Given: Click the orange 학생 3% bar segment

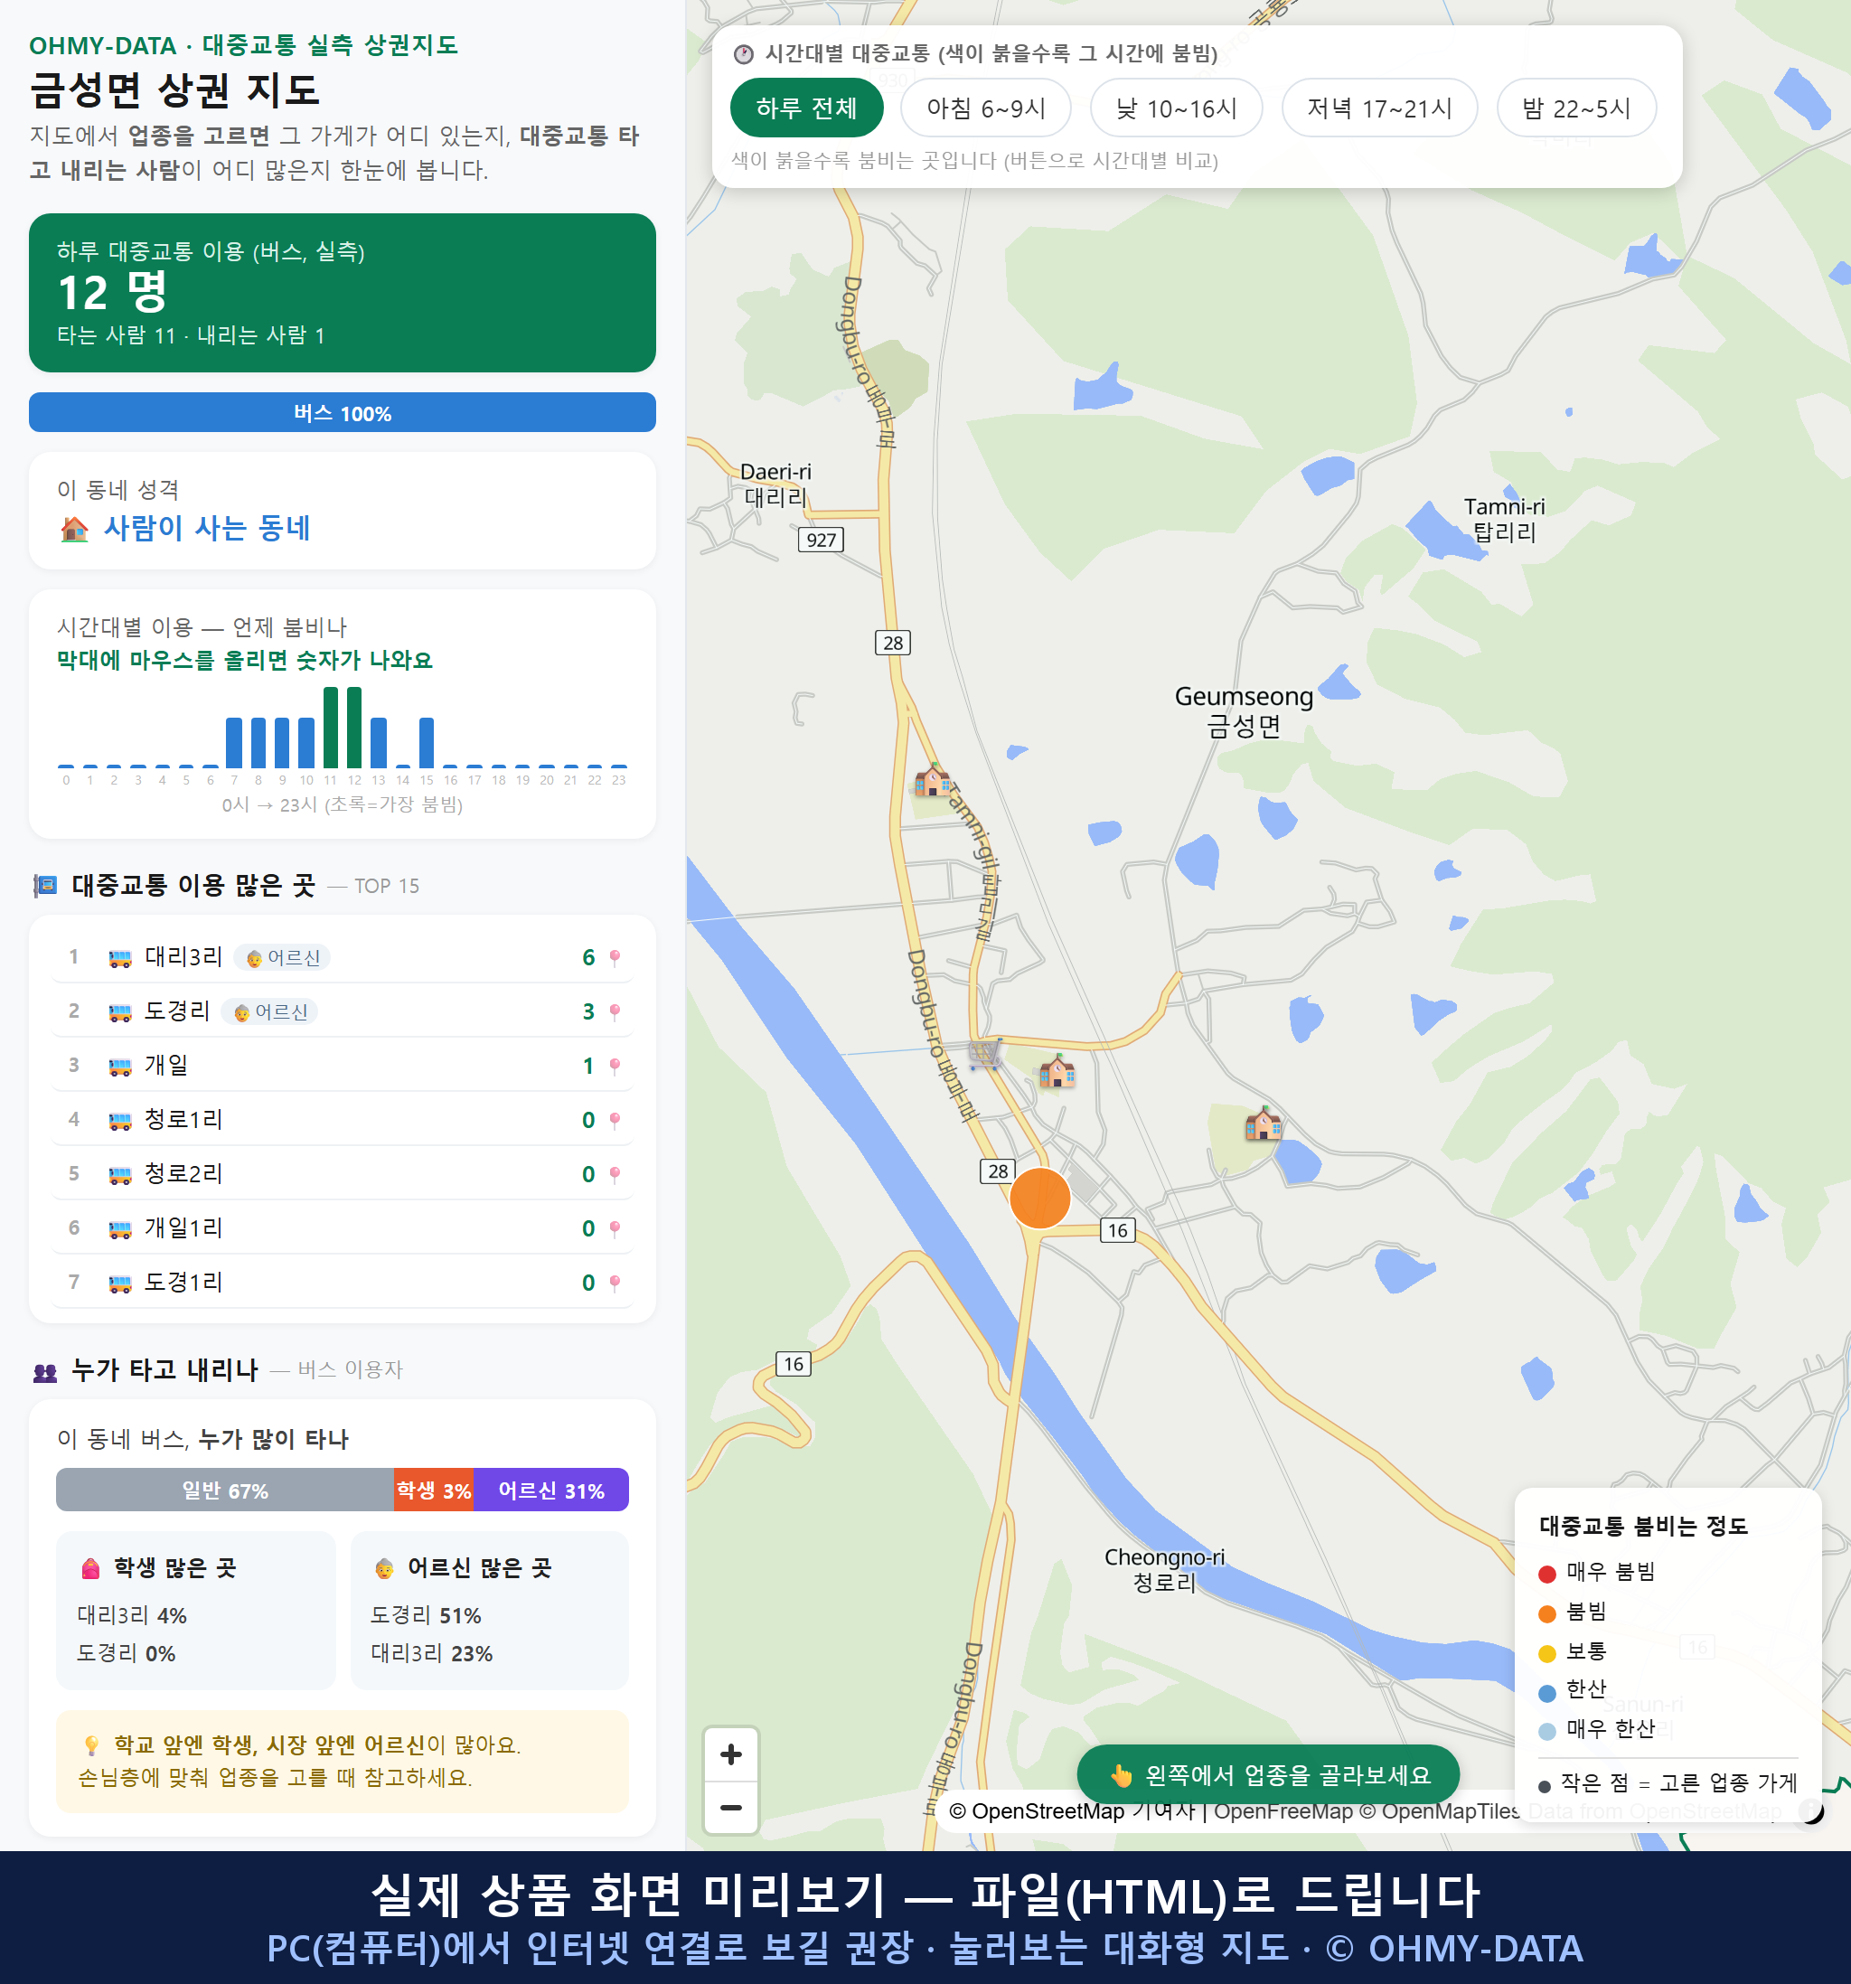Looking at the screenshot, I should click(x=434, y=1490).
